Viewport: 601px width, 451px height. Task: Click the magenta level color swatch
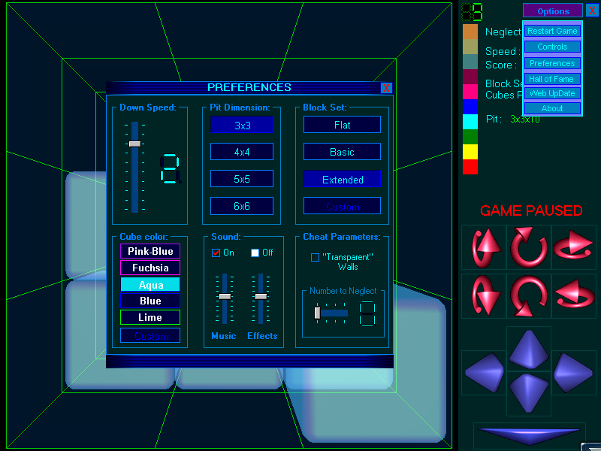click(470, 92)
